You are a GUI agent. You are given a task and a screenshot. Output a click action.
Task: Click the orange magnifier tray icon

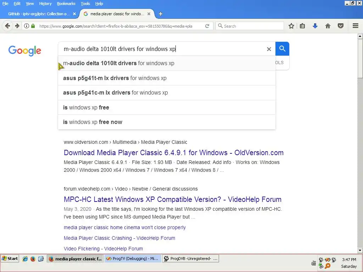(328, 266)
